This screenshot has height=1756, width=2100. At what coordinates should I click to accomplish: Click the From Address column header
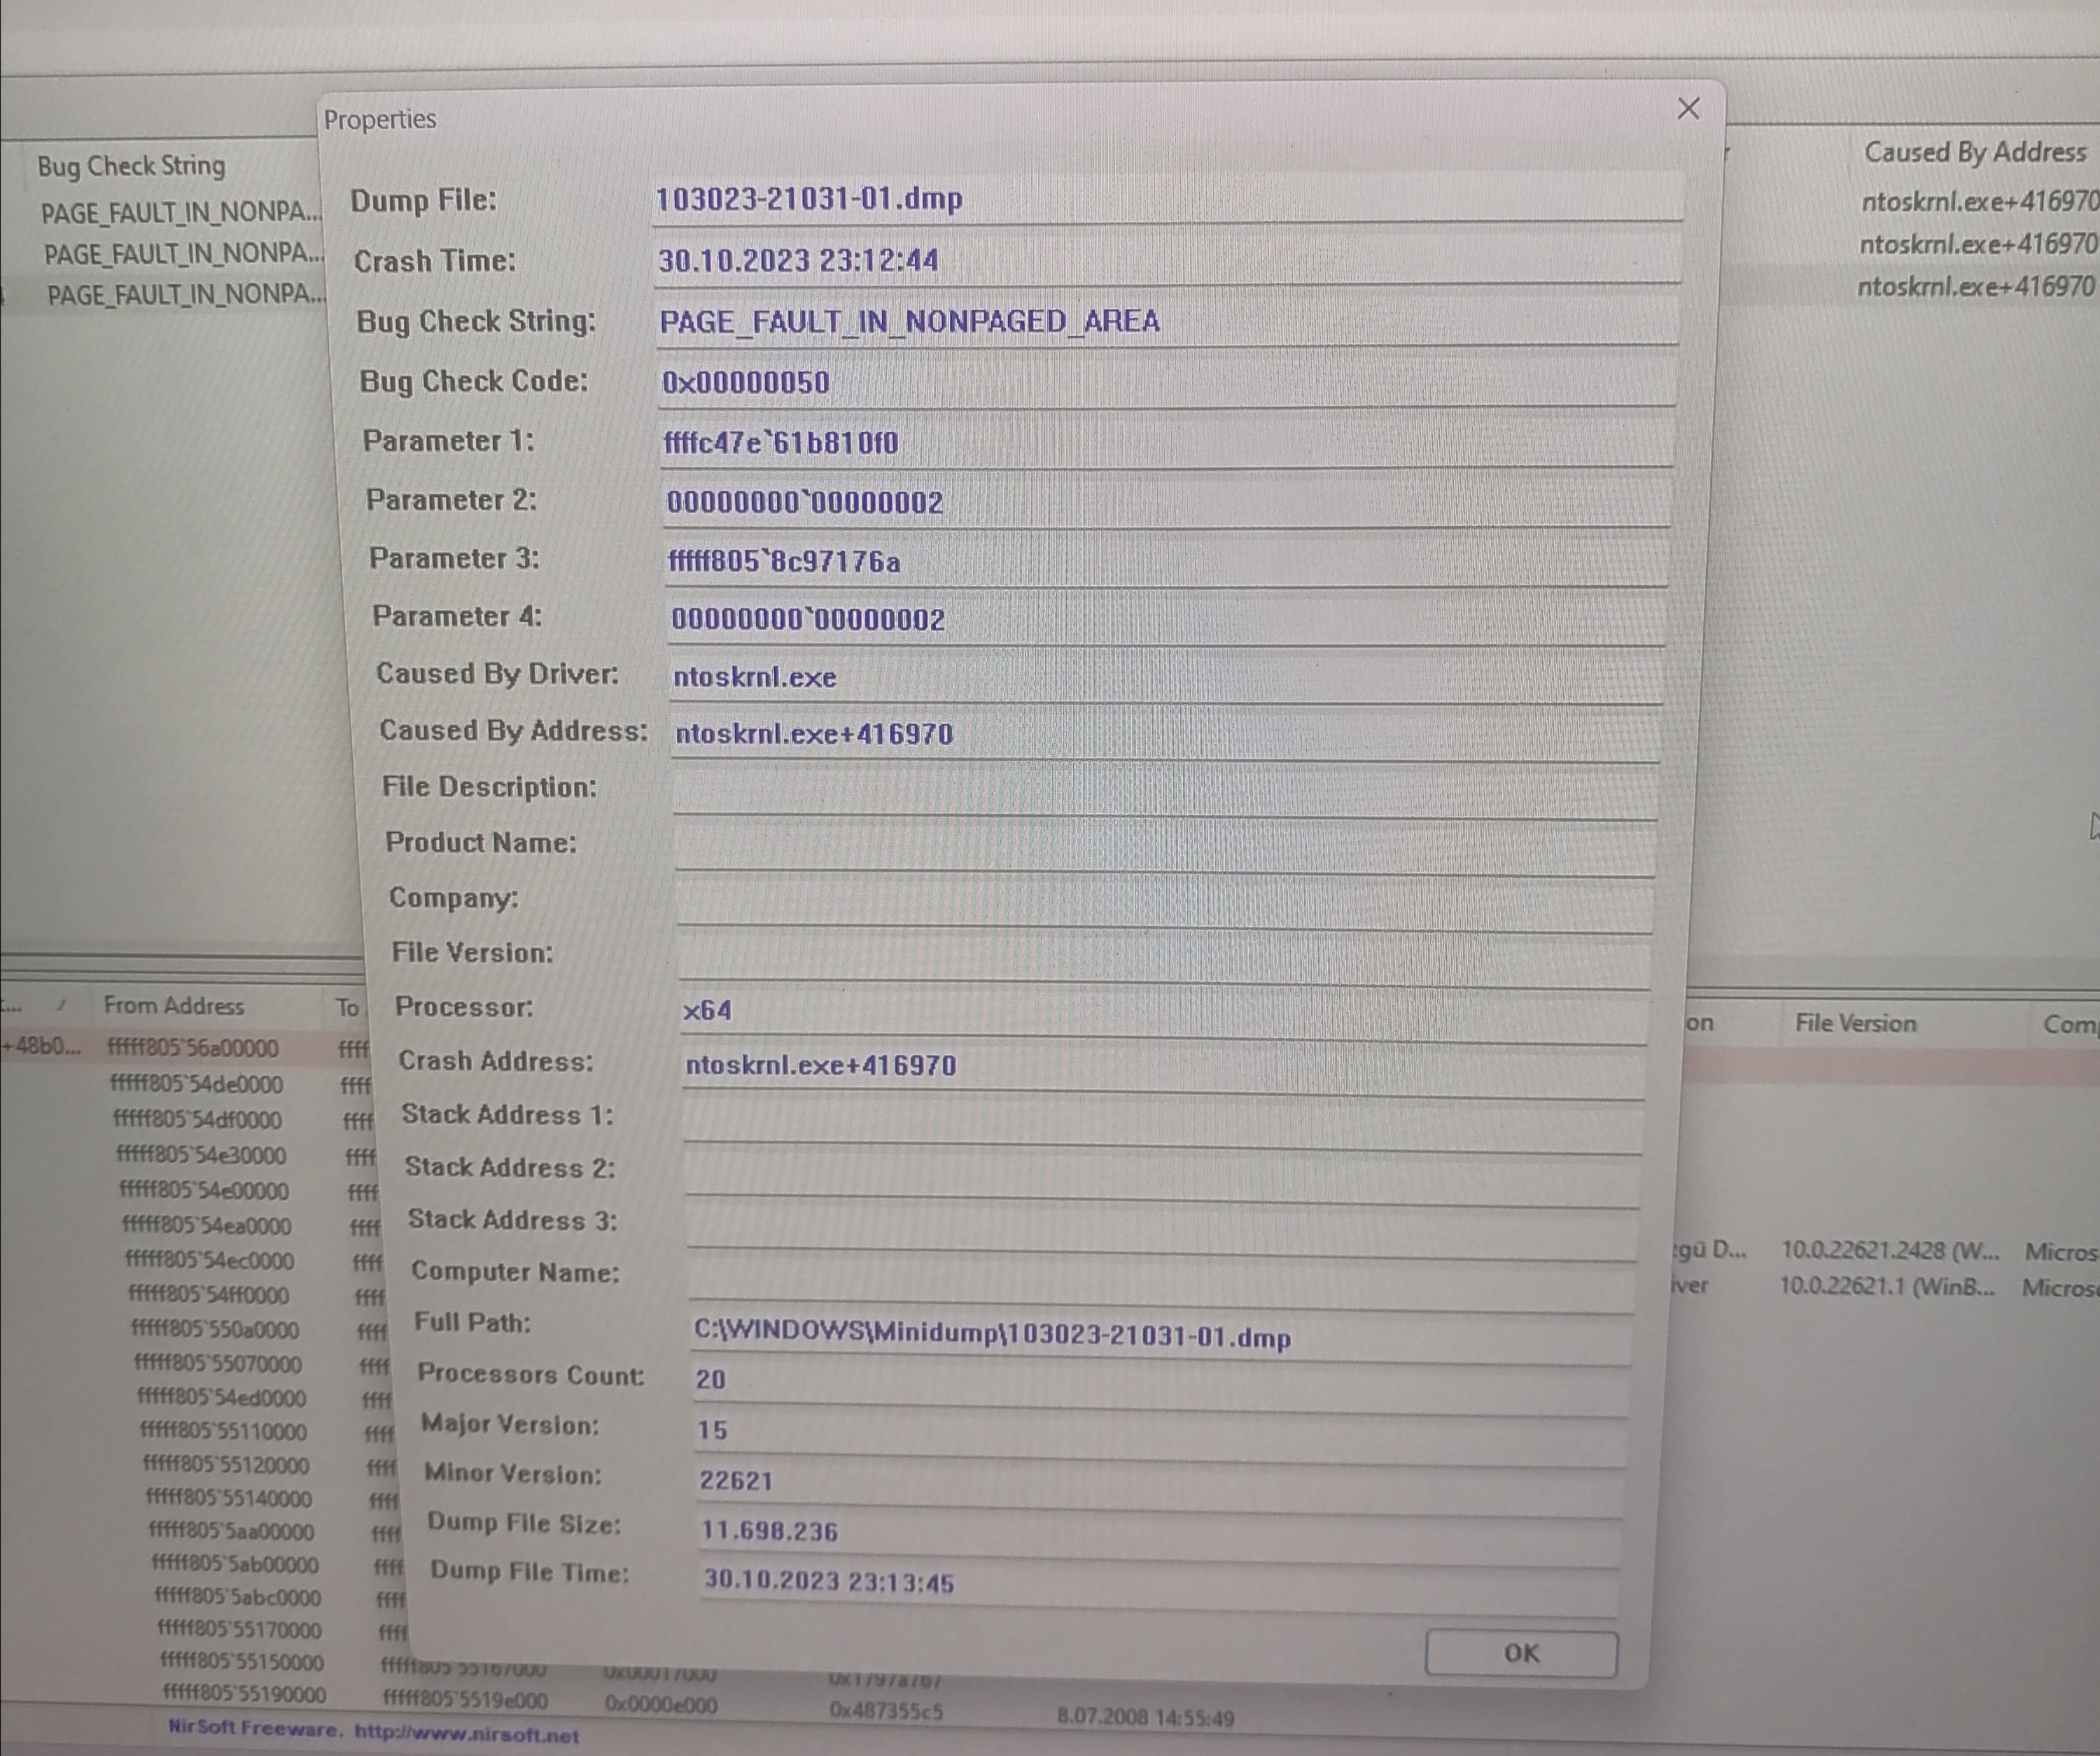coord(174,1006)
